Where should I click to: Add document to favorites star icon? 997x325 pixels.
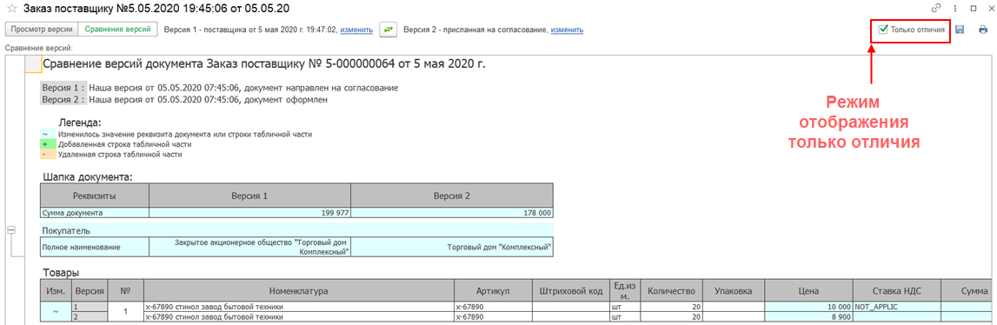pyautogui.click(x=10, y=10)
